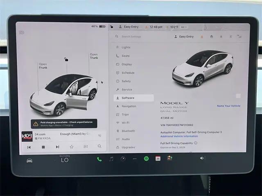Tap the info icon beside Full Self Driving Capability
This screenshot has height=196, width=262.
(196, 143)
